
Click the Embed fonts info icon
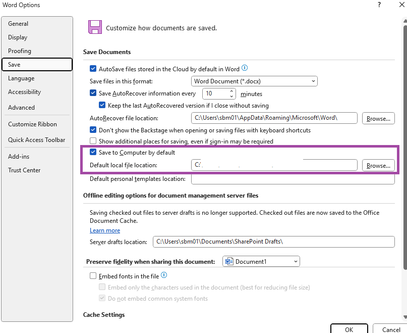pos(164,275)
